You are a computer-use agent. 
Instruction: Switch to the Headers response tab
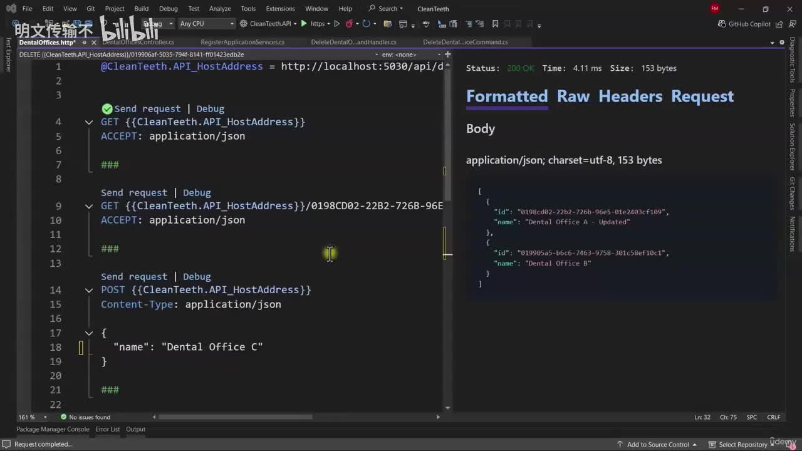click(630, 96)
